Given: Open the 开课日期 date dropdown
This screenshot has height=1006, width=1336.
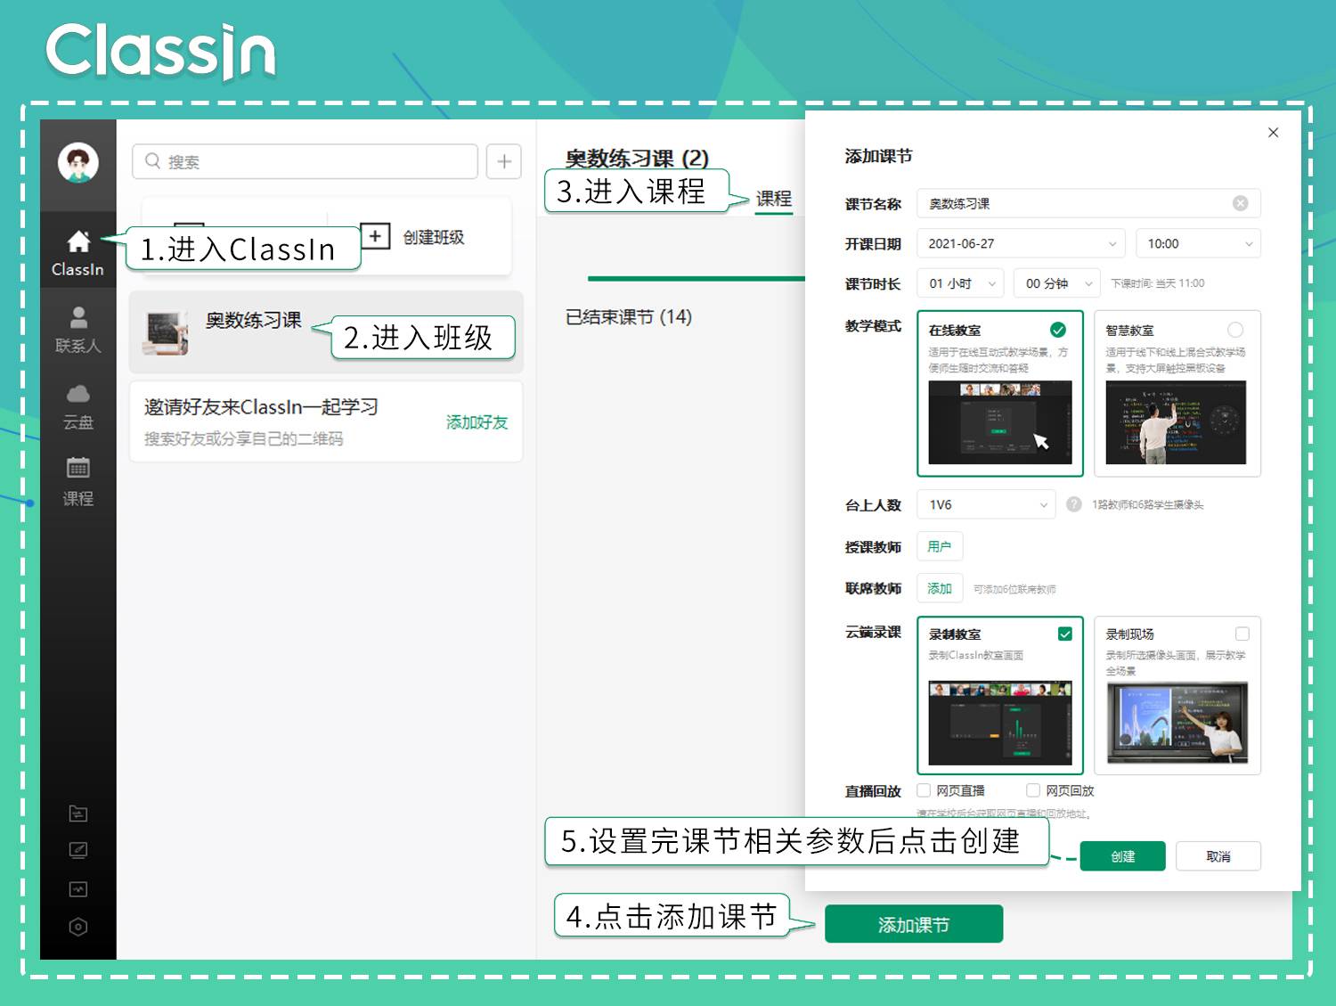Looking at the screenshot, I should click(x=1022, y=243).
